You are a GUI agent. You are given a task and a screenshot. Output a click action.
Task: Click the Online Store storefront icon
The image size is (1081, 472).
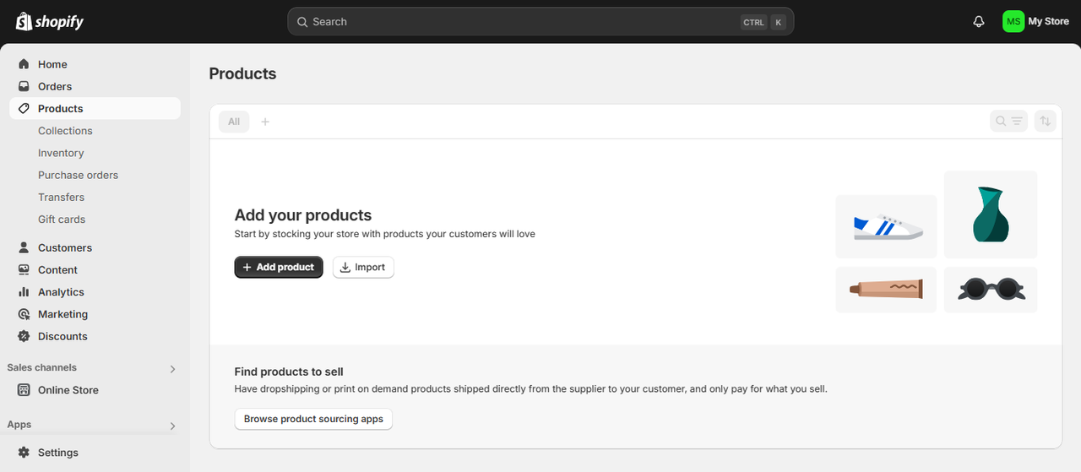pyautogui.click(x=24, y=389)
